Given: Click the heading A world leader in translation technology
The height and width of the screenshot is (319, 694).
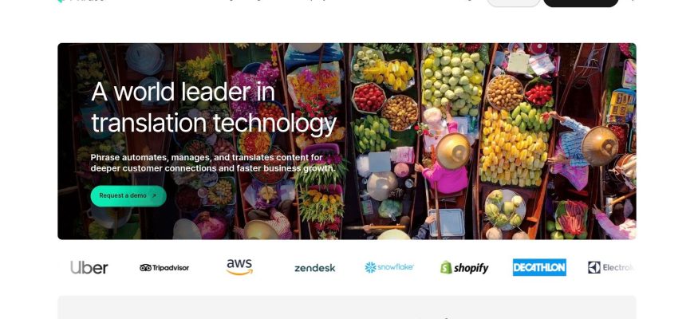Looking at the screenshot, I should 214,108.
